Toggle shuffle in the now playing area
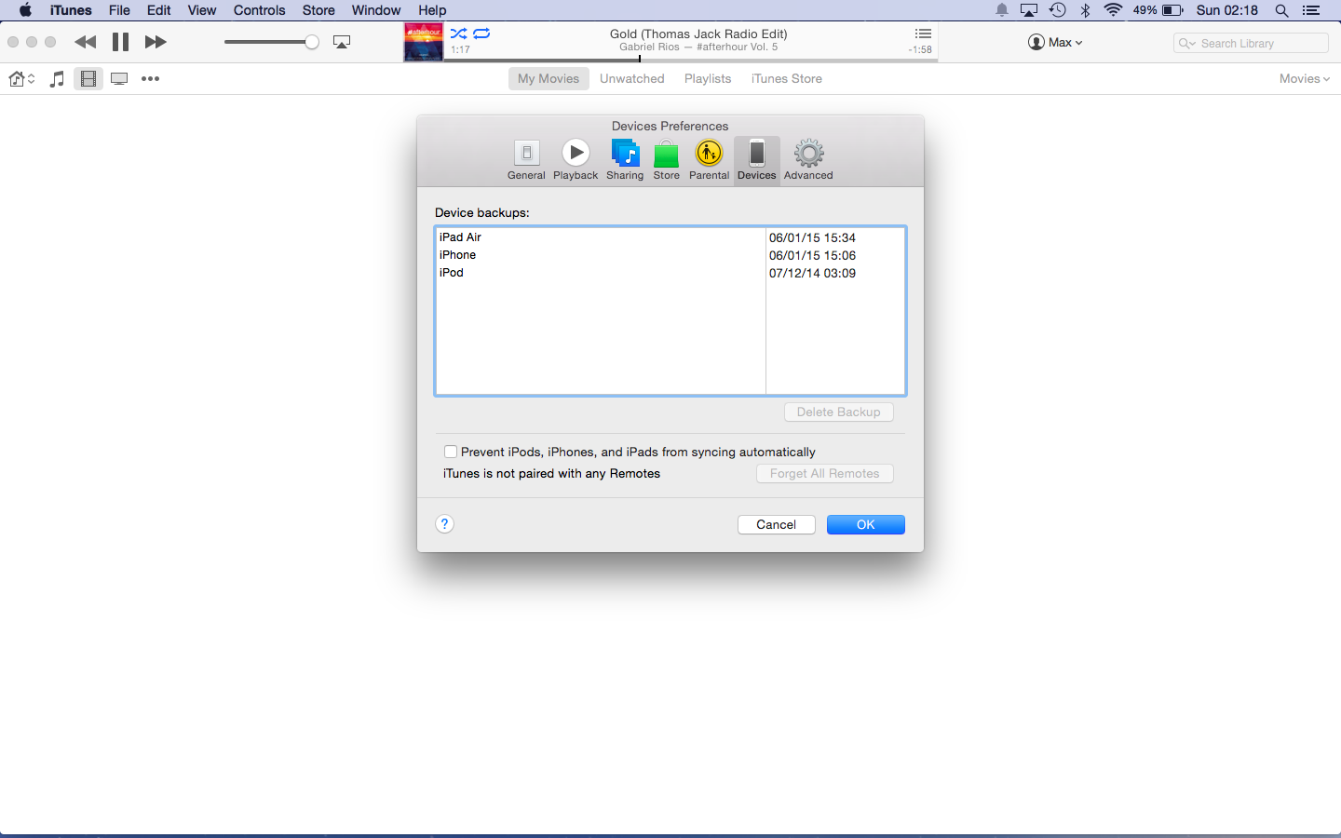The width and height of the screenshot is (1341, 838). 458,34
